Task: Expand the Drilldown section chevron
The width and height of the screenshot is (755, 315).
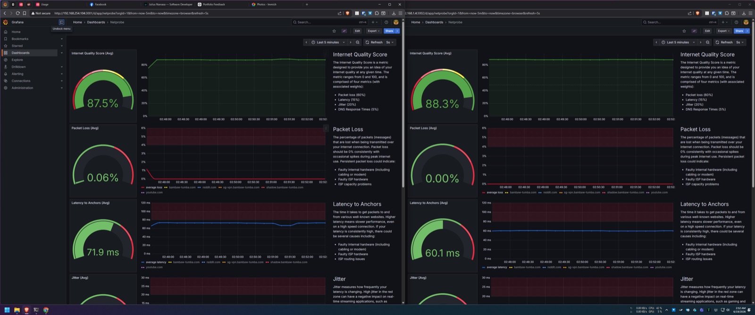Action: pyautogui.click(x=62, y=67)
